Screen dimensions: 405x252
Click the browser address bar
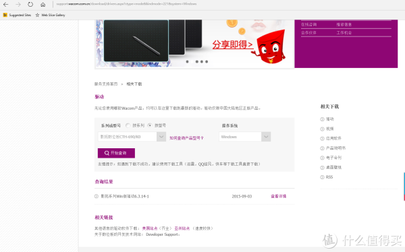tap(227, 4)
